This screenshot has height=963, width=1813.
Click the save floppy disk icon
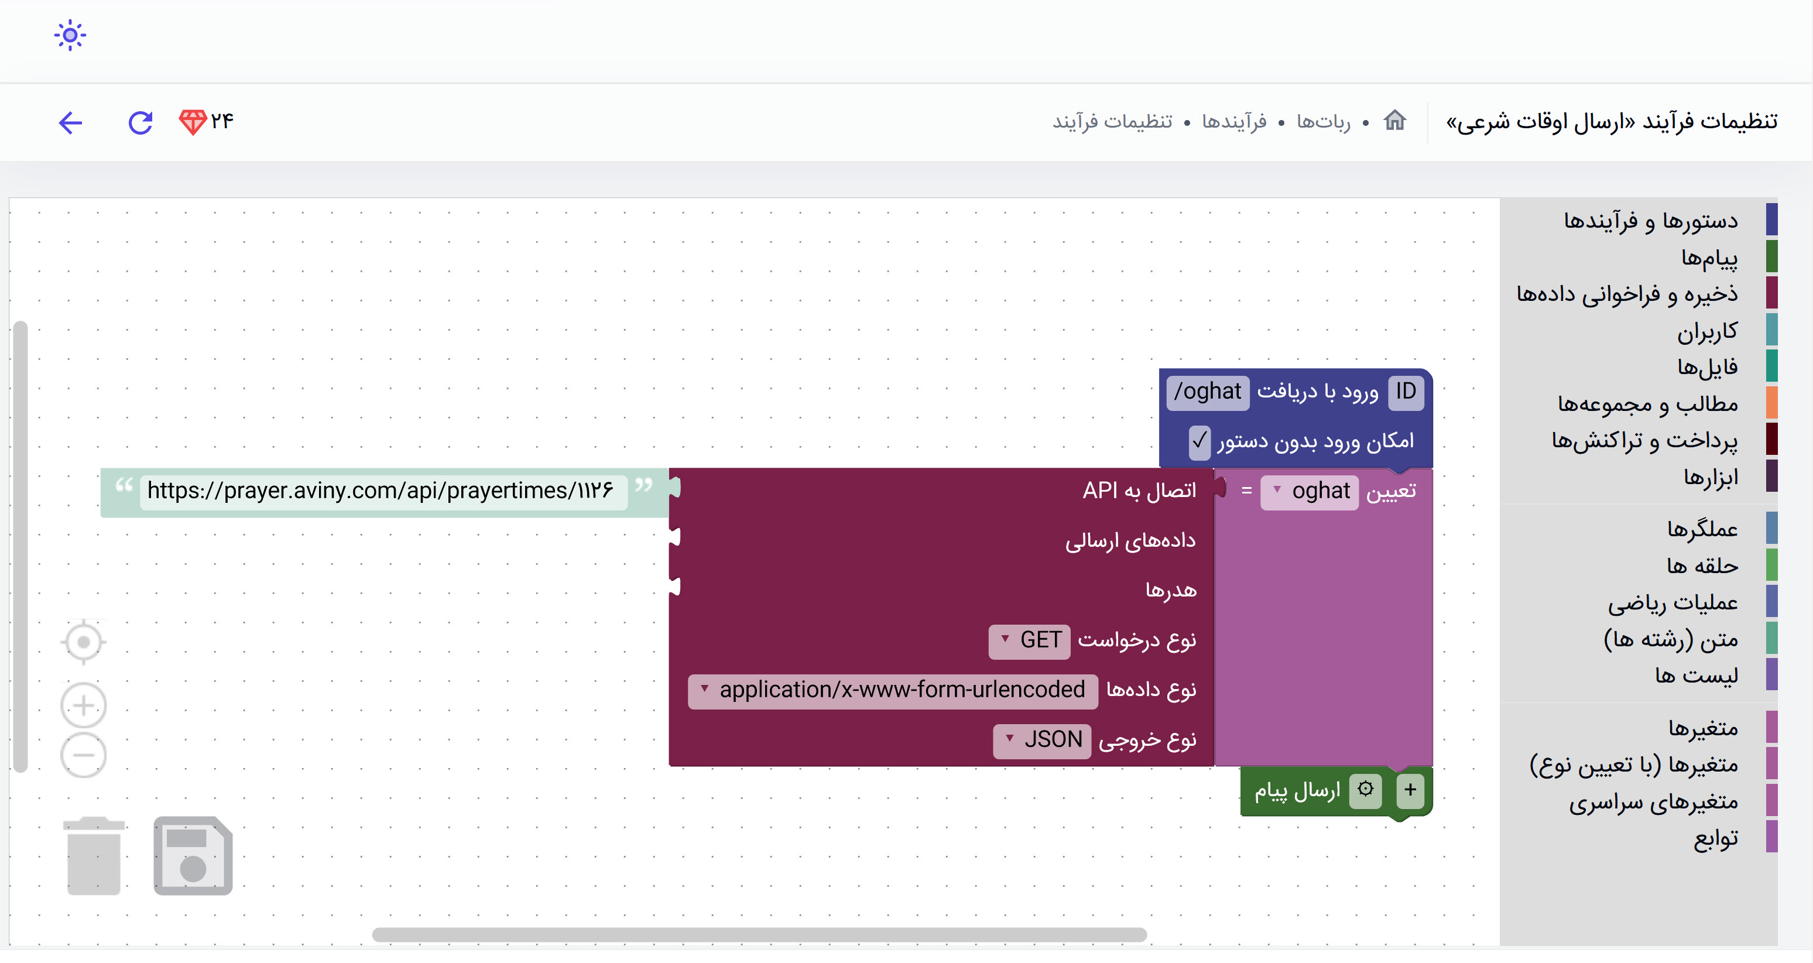click(193, 855)
